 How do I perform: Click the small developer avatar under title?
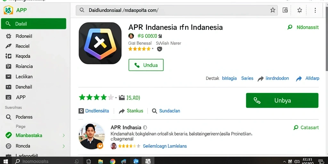[x=131, y=36]
